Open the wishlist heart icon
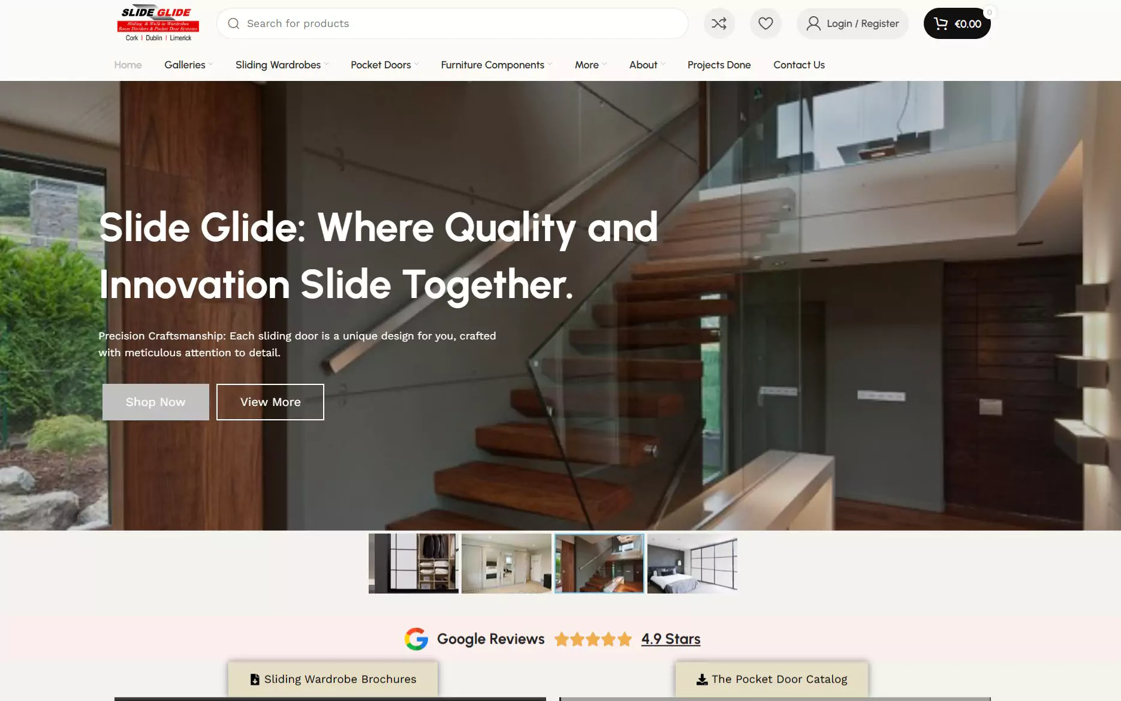Screen dimensions: 1121x701 [x=766, y=23]
